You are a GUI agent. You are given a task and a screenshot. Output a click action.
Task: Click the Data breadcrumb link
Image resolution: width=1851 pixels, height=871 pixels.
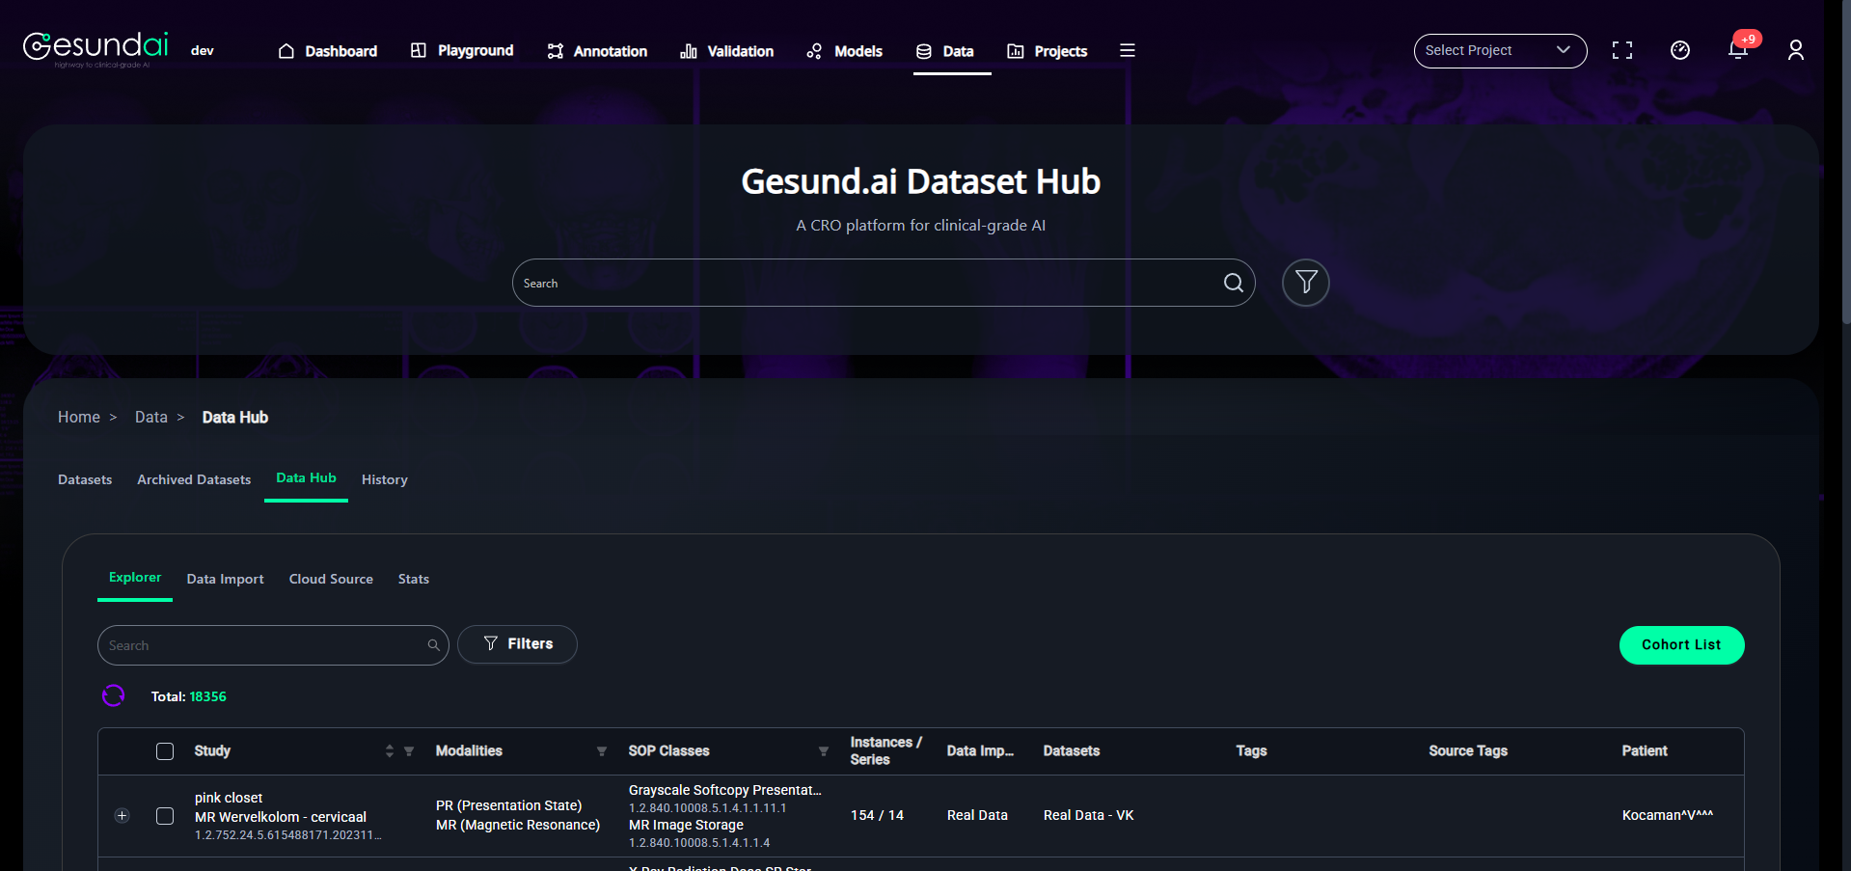point(151,417)
